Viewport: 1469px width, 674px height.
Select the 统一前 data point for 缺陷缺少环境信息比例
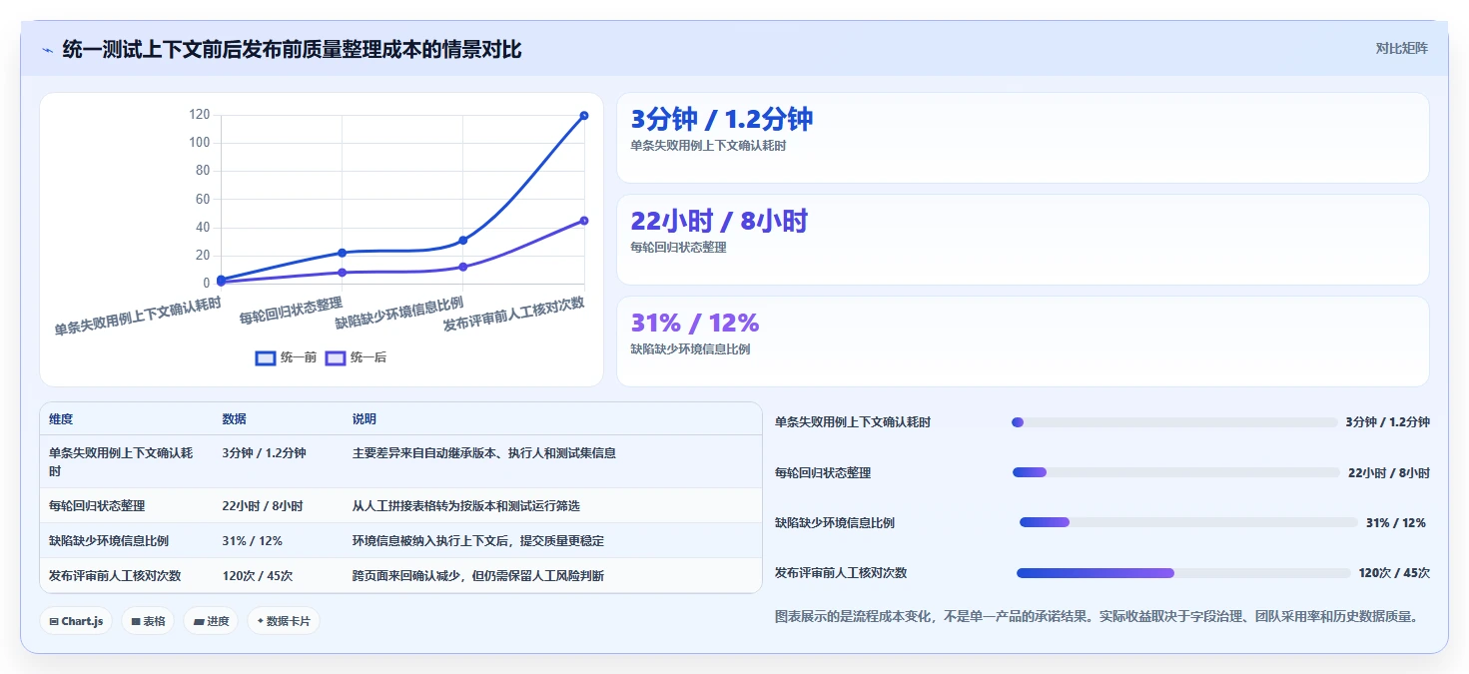tap(463, 240)
